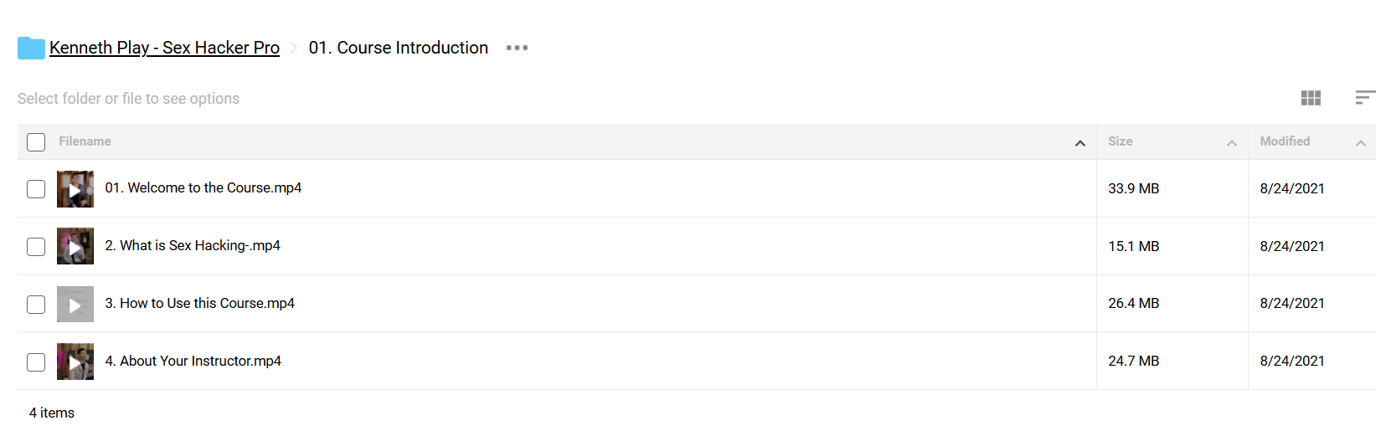
Task: Sort by the Size column header
Action: pos(1120,141)
